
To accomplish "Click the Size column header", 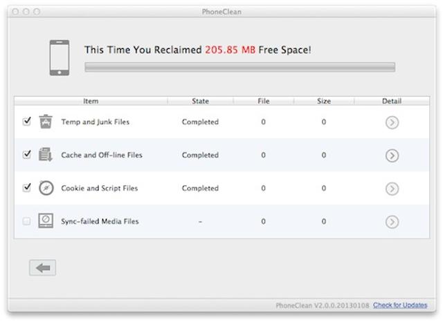I will tap(323, 101).
